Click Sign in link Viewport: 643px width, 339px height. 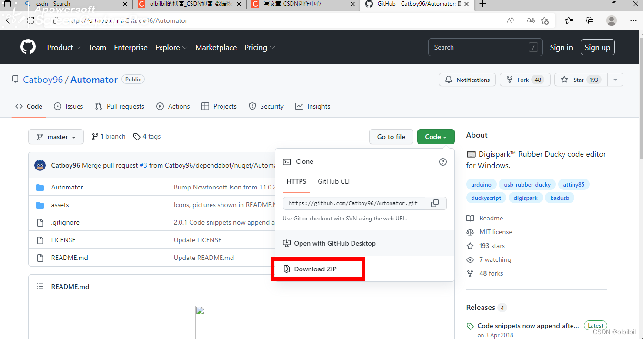(x=561, y=47)
